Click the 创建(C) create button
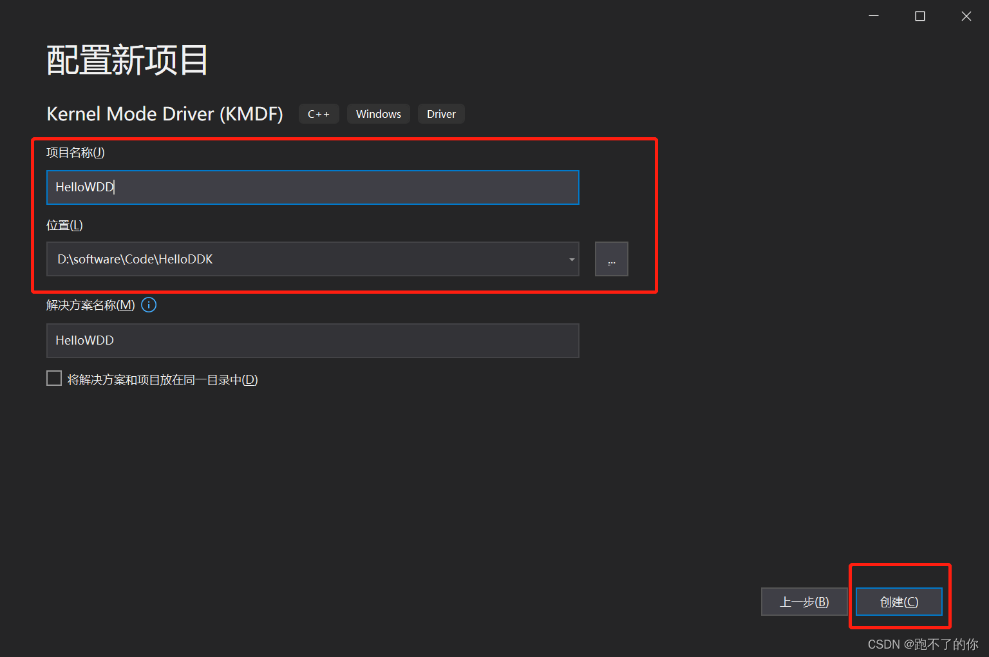989x657 pixels. [899, 602]
